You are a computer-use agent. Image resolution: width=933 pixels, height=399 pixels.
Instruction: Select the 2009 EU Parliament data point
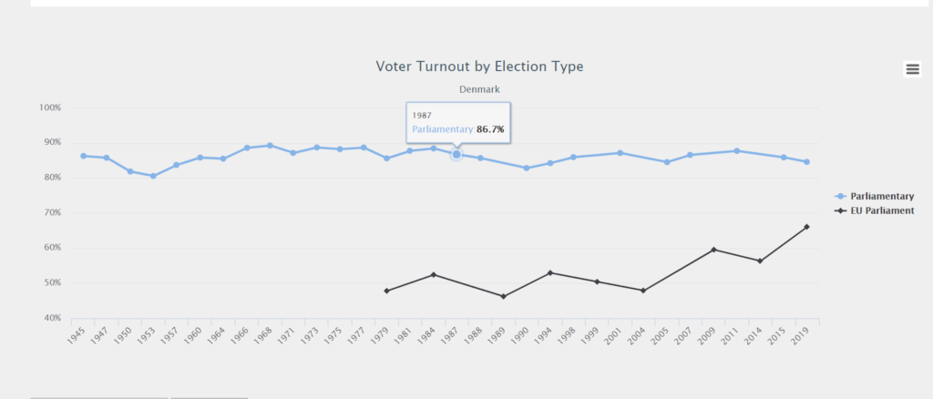(x=713, y=250)
